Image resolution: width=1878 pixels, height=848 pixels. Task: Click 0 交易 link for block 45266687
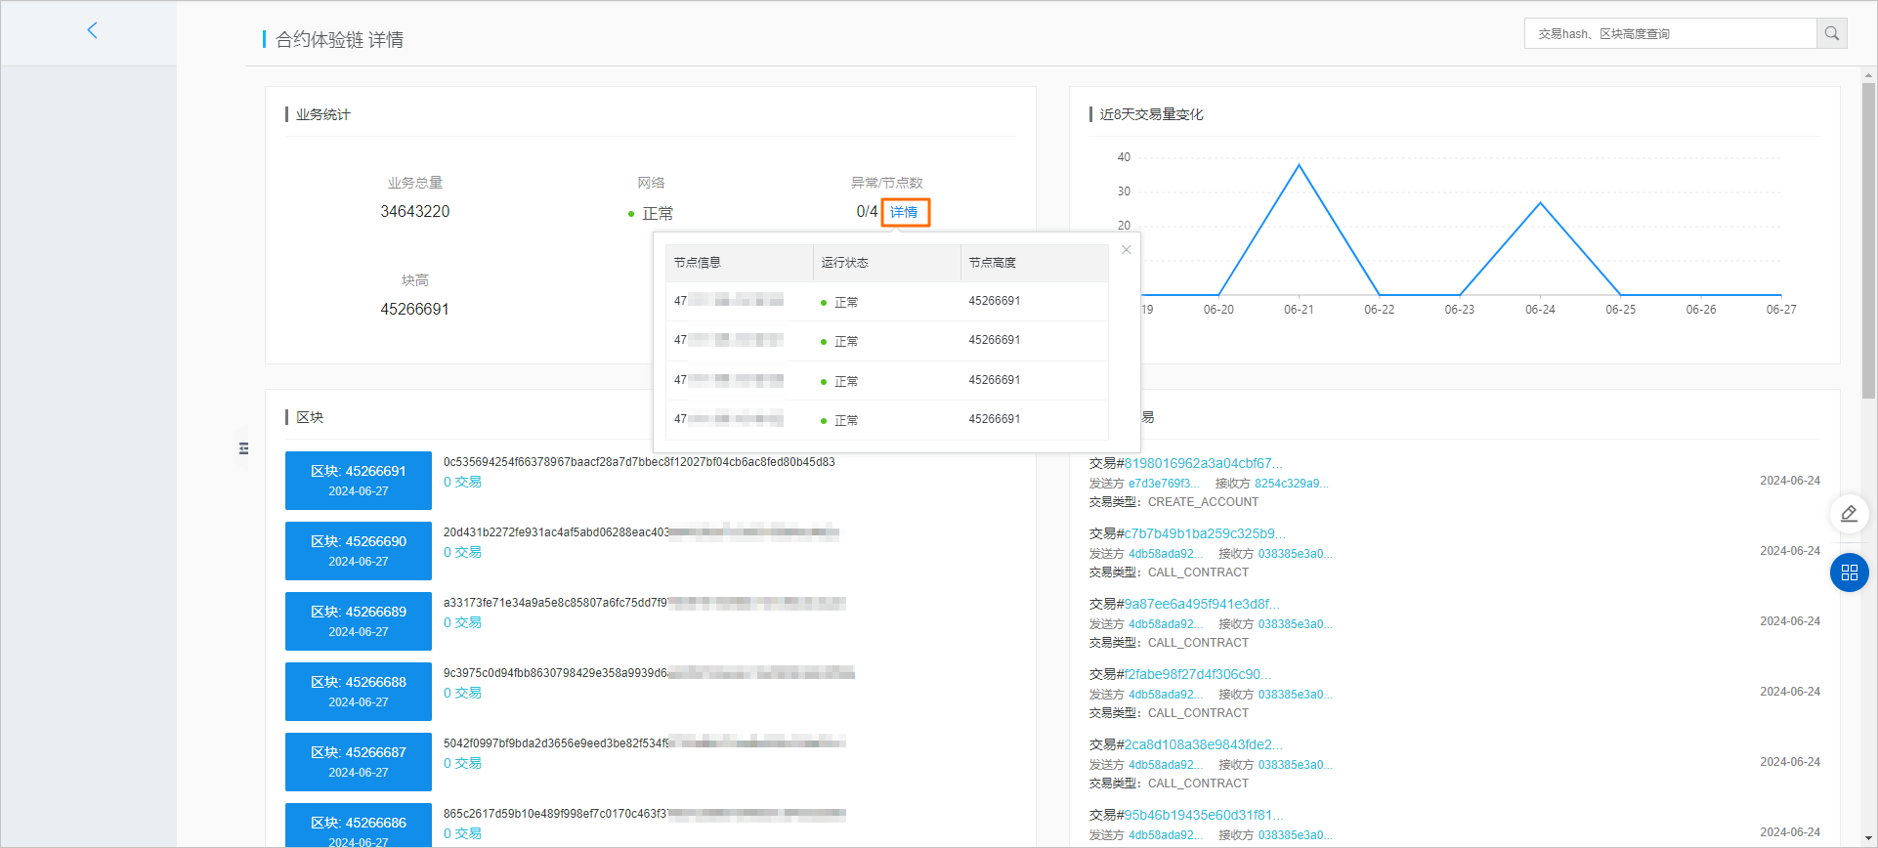(462, 763)
